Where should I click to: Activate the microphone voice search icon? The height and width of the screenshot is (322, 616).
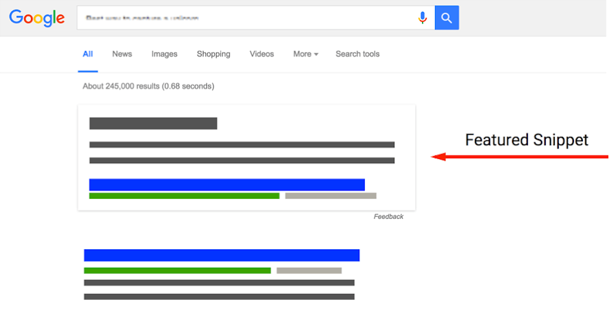(x=423, y=18)
